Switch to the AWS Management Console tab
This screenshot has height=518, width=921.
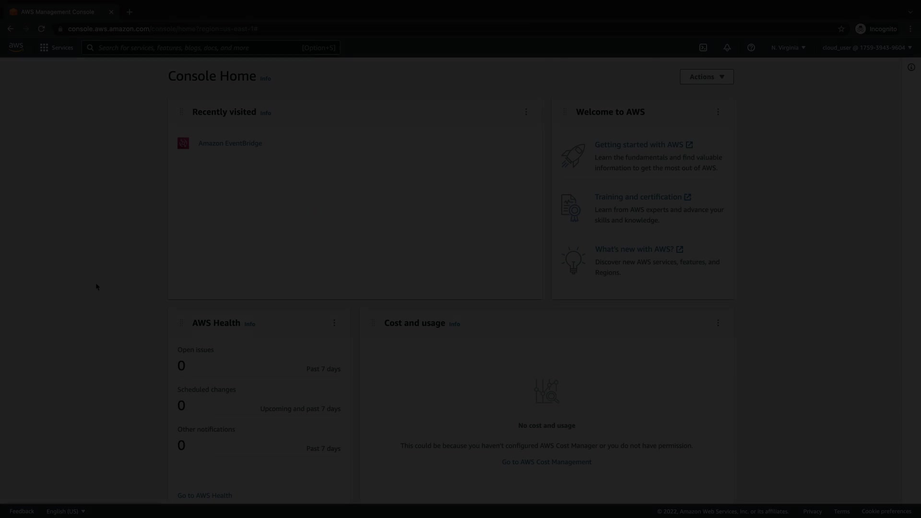click(58, 12)
